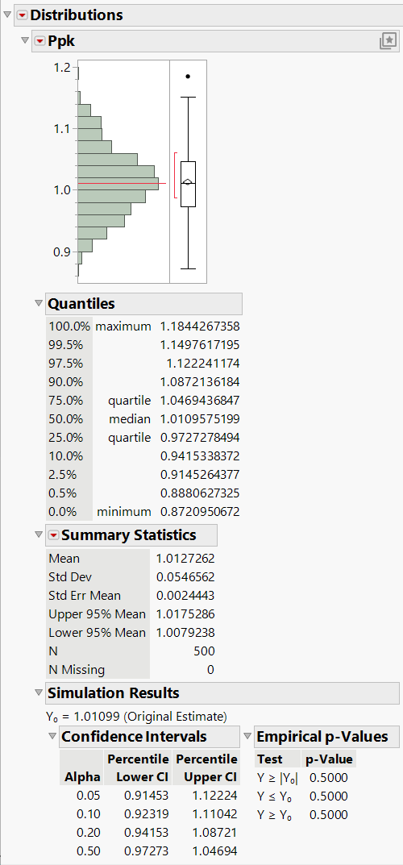Click the Mean value 1.0127262
Image resolution: width=403 pixels, height=865 pixels.
186,559
